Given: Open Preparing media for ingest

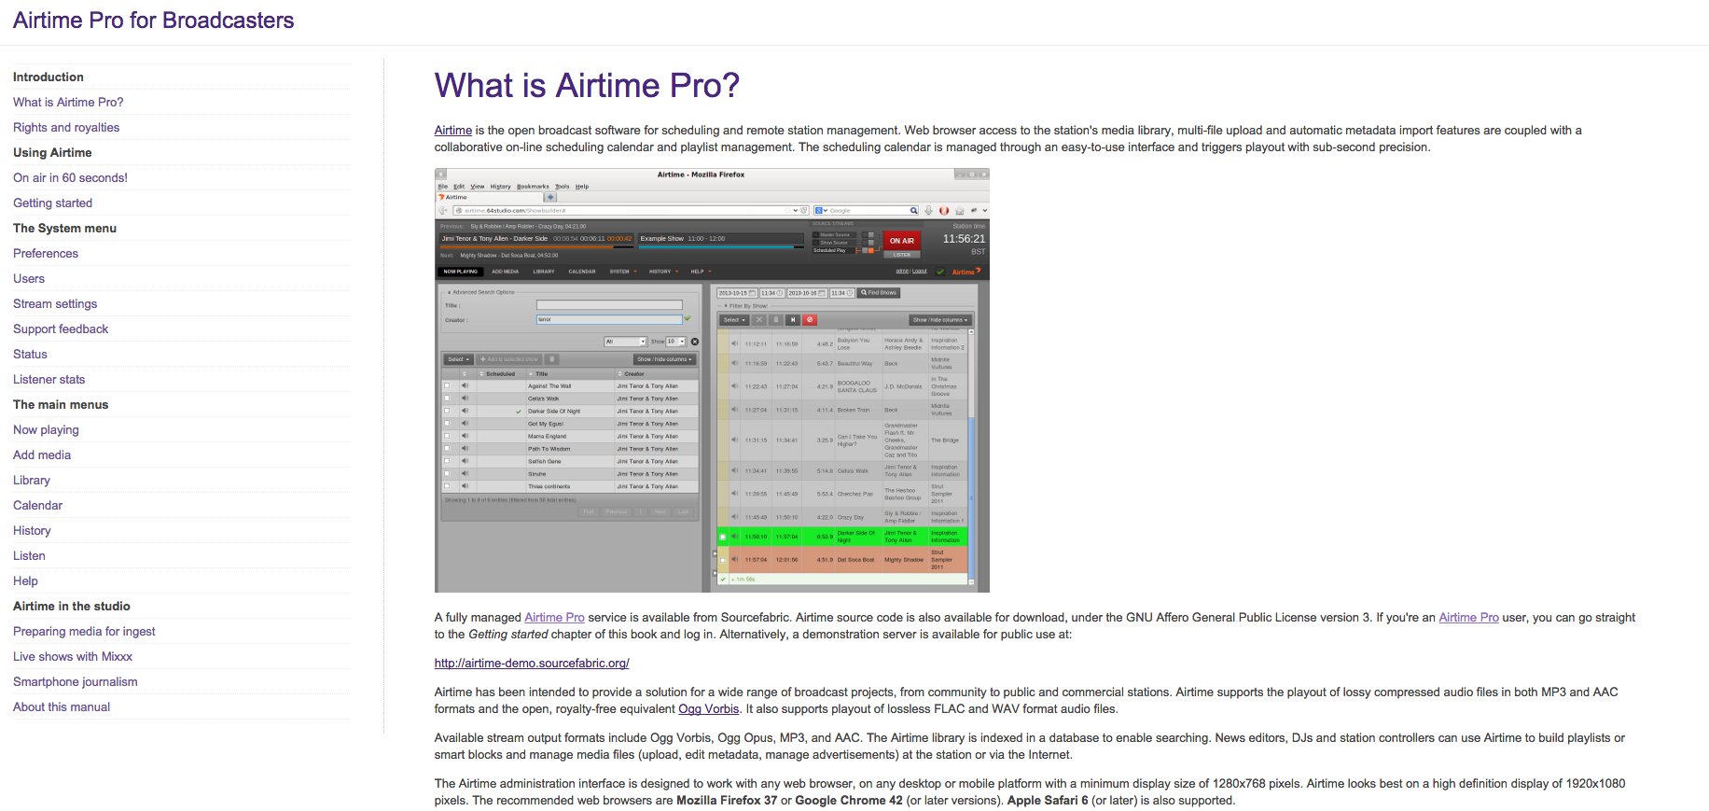Looking at the screenshot, I should coord(84,631).
